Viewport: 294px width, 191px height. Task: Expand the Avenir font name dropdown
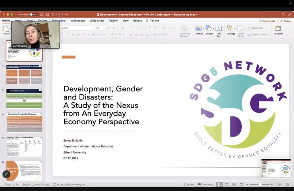[93, 28]
